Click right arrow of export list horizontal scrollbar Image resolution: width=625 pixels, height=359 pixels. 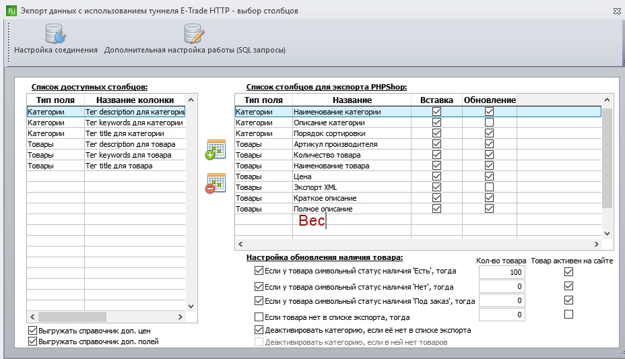(596, 244)
